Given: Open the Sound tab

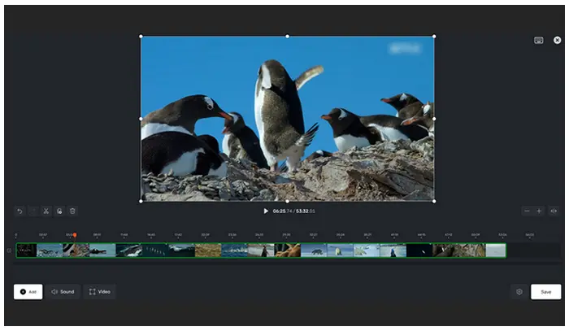Looking at the screenshot, I should click(63, 291).
